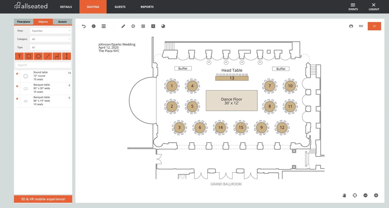Choose the chair object type icon
This screenshot has width=389, height=208.
(57, 56)
